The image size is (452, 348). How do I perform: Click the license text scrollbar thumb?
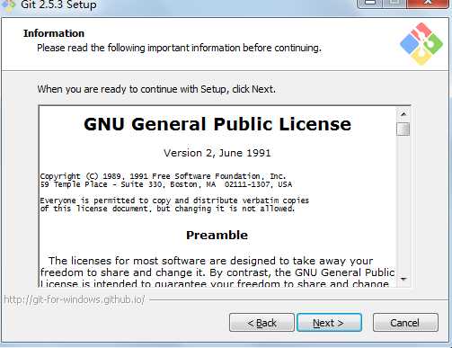[x=403, y=129]
